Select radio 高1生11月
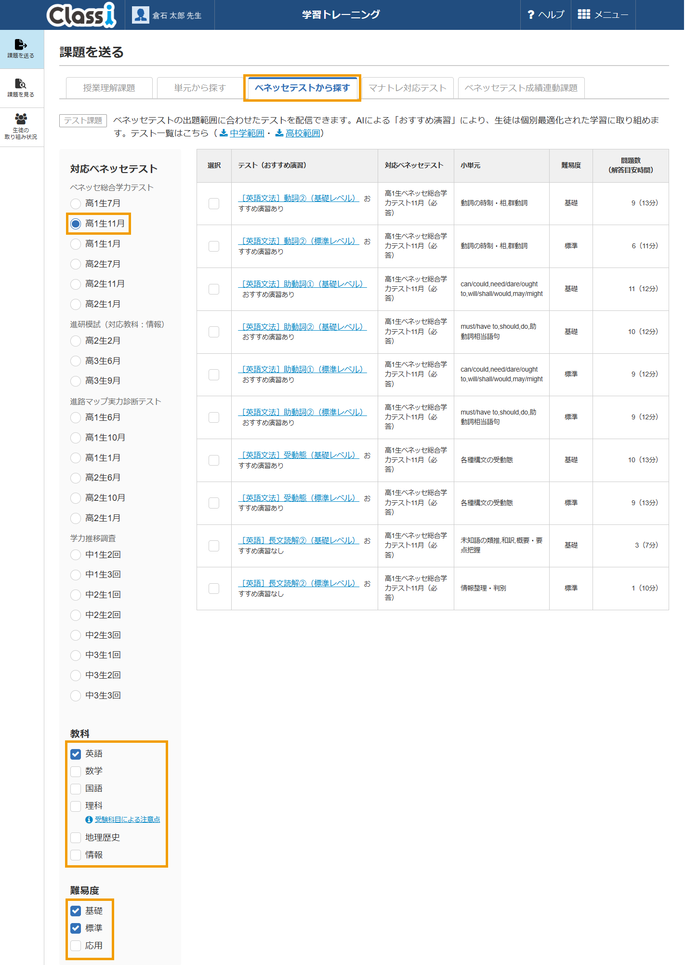 click(76, 224)
